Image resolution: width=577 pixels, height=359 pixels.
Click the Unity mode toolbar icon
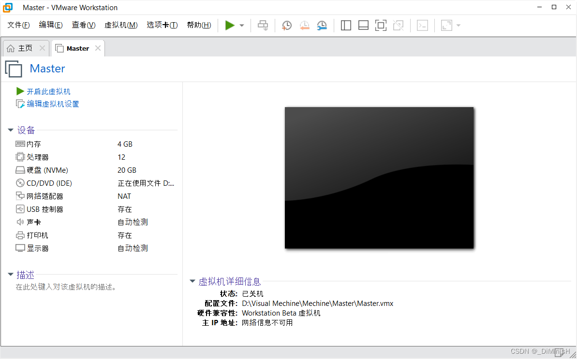point(398,25)
